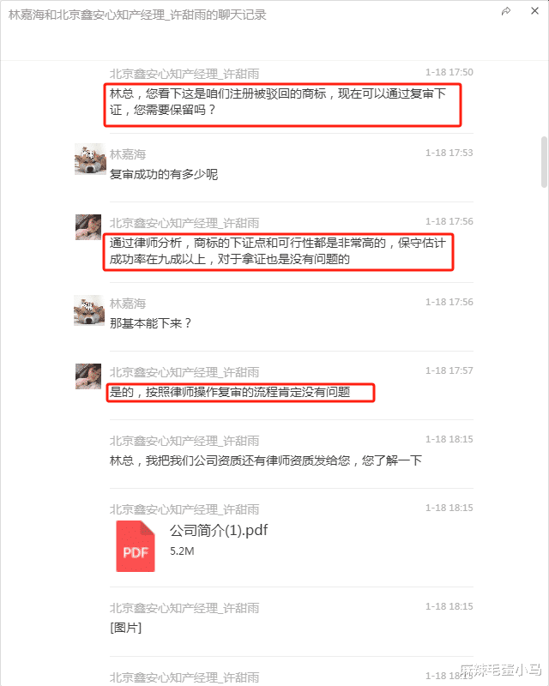Image resolution: width=549 pixels, height=686 pixels.
Task: Click sender name 北京鑫安心知产经理_许甜雨 at 17:50
Action: [184, 74]
